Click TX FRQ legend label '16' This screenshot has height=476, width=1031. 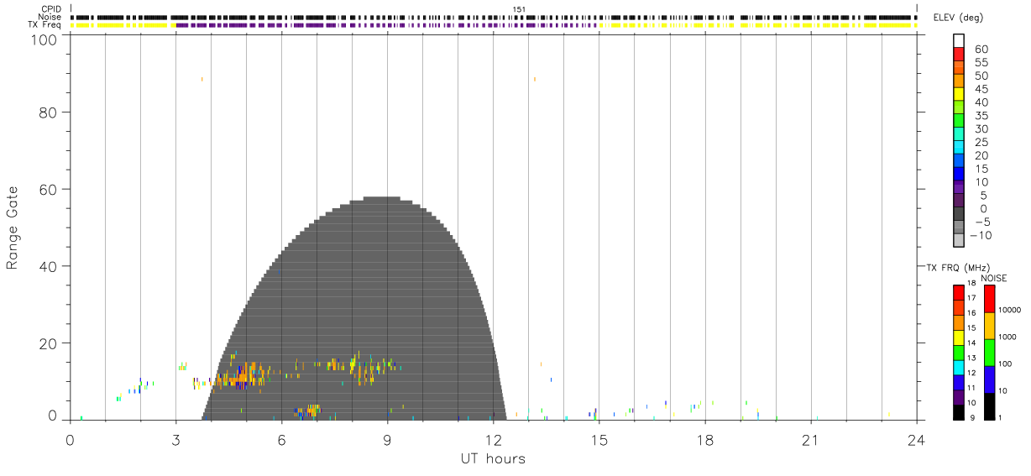(971, 313)
